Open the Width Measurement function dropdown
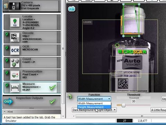Image resolution: width=166 pixels, height=125 pixels. coord(94,99)
